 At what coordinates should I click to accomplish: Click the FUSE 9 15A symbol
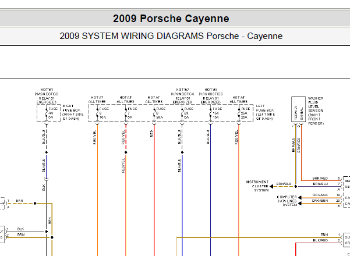pyautogui.click(x=97, y=113)
